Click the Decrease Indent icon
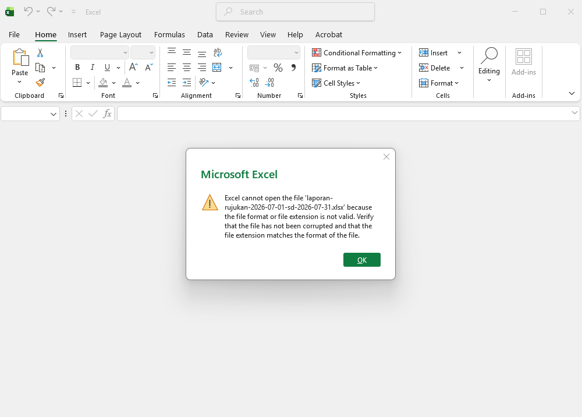This screenshot has width=582, height=417. (172, 83)
